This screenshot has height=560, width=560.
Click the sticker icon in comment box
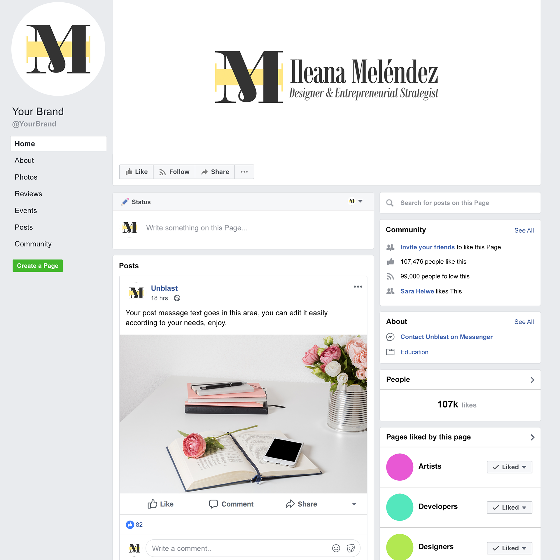point(351,548)
